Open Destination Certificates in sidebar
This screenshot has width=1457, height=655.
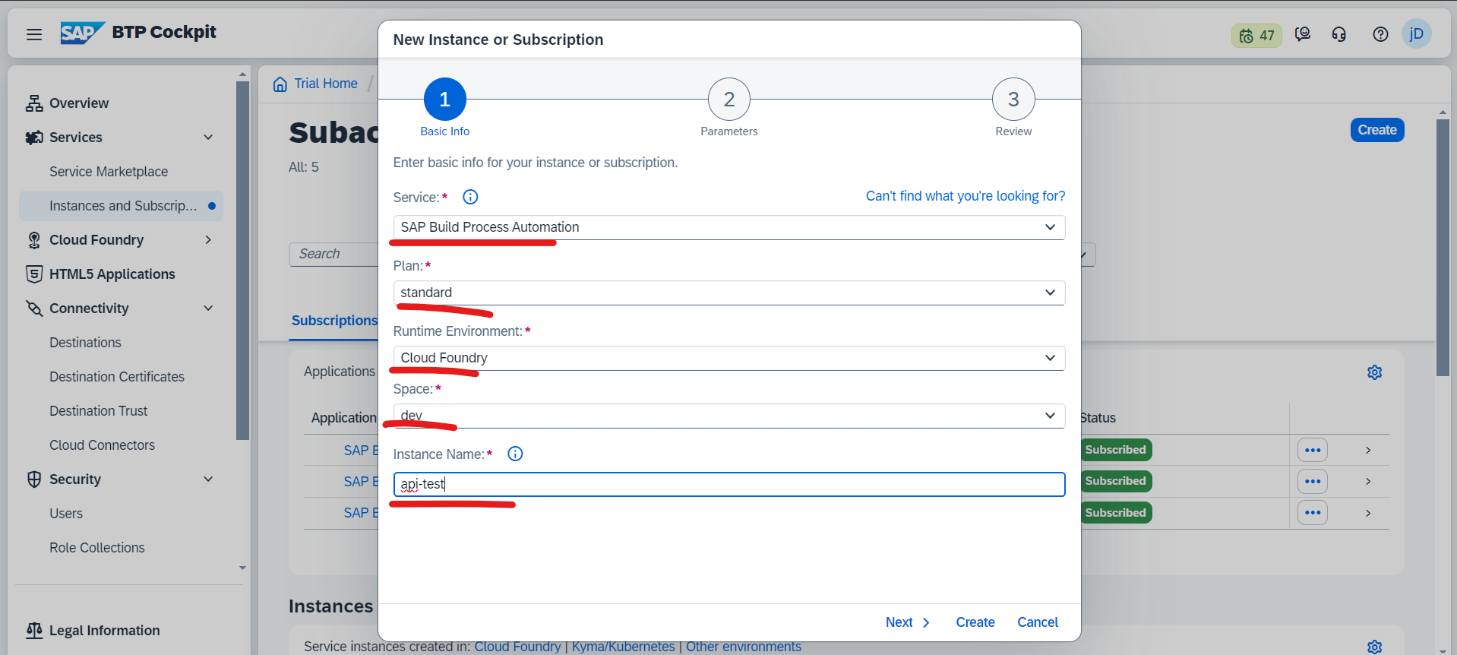click(117, 377)
